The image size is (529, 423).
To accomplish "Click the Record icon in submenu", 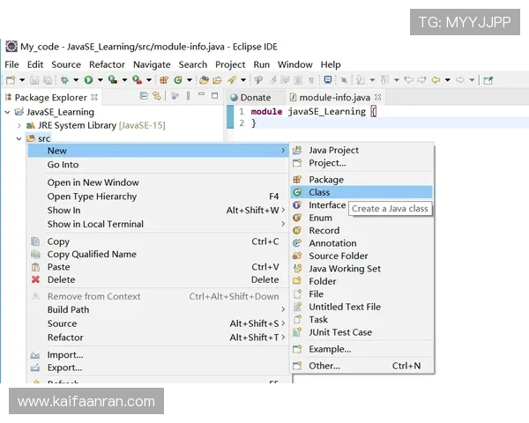I will tap(297, 231).
